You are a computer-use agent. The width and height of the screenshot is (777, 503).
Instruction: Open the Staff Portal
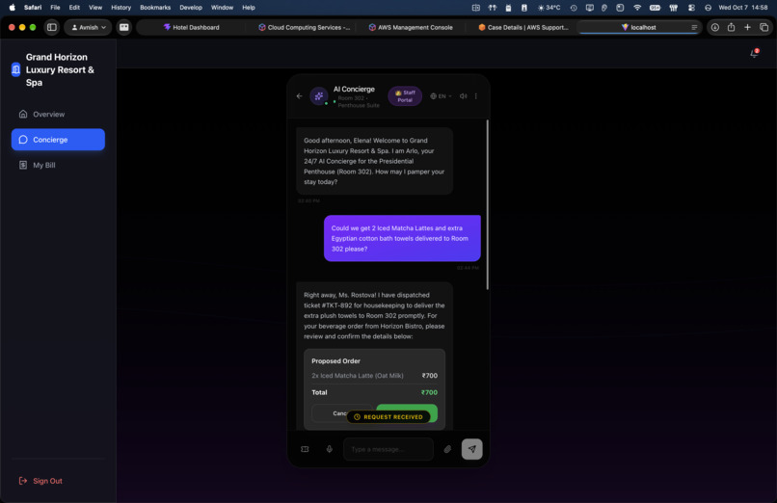[x=405, y=96]
